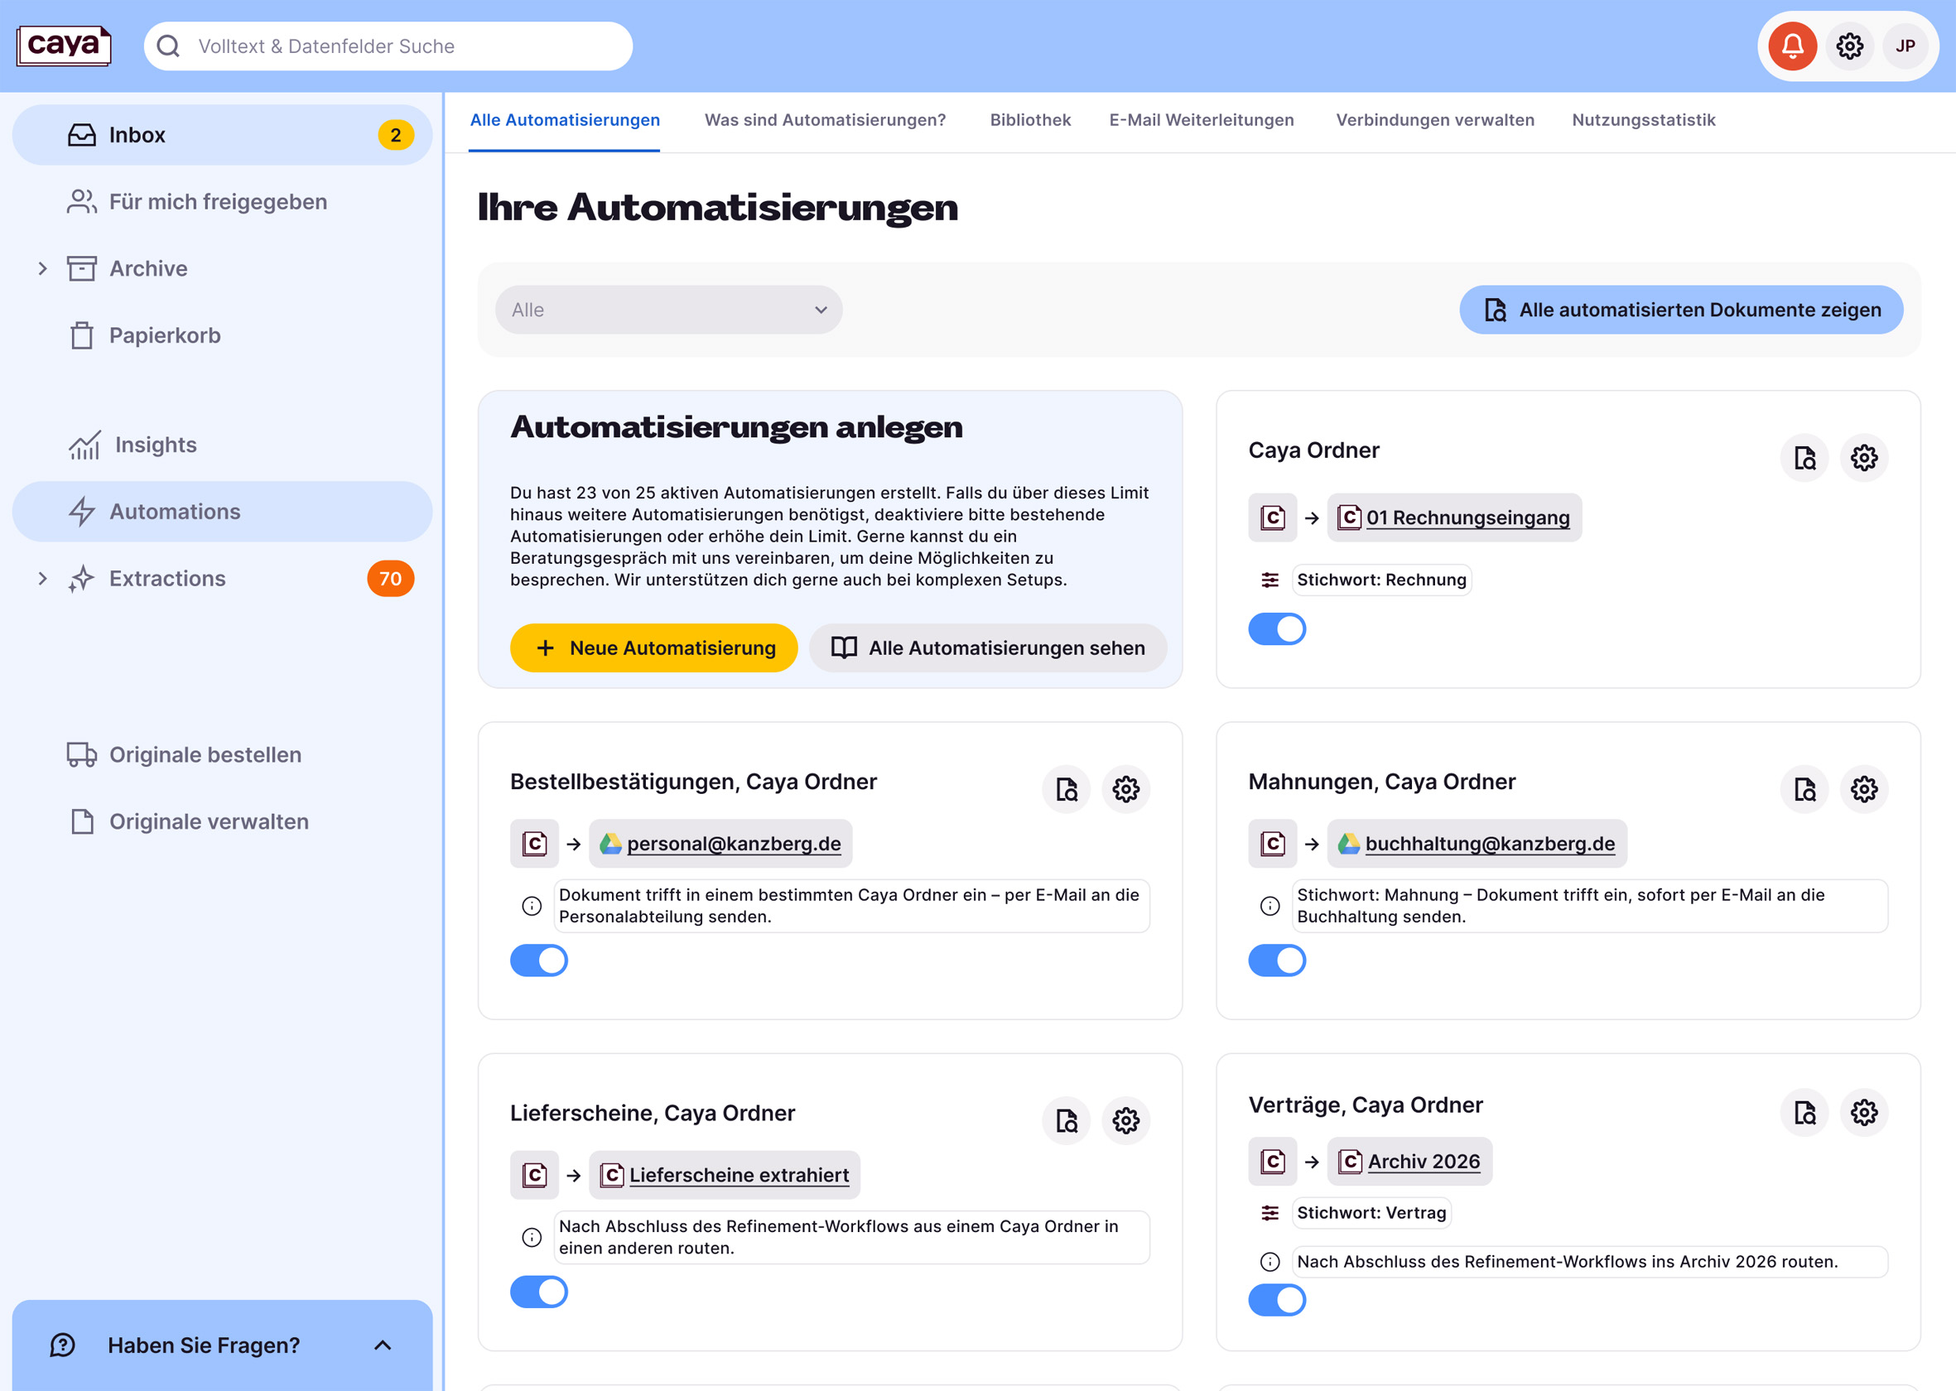Open Nutzungsstatistik tab
Viewport: 1956px width, 1391px height.
(x=1642, y=121)
